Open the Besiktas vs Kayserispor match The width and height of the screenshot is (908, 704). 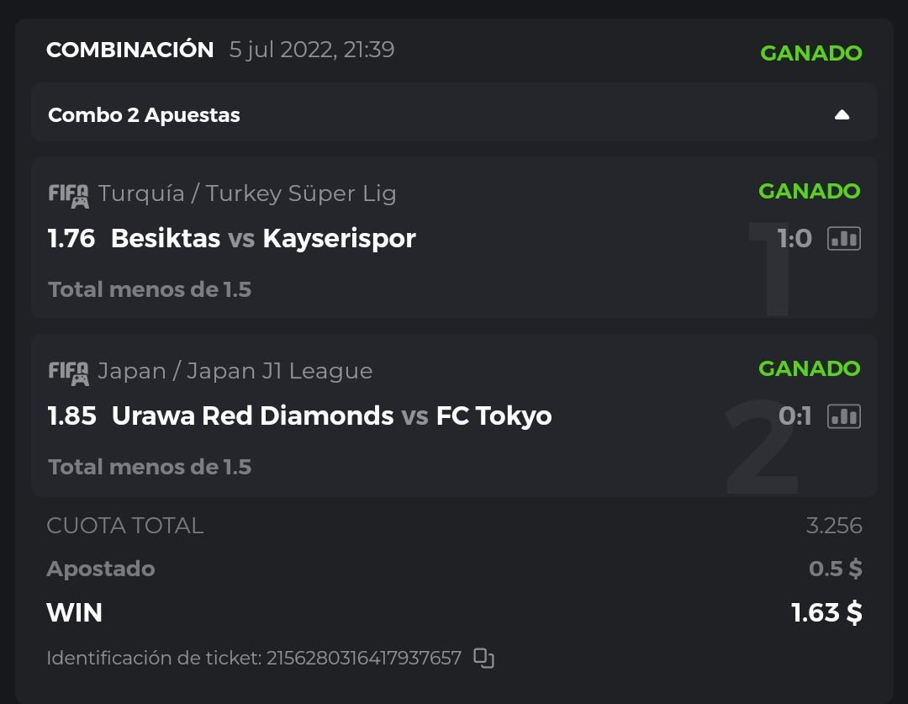pyautogui.click(x=263, y=239)
